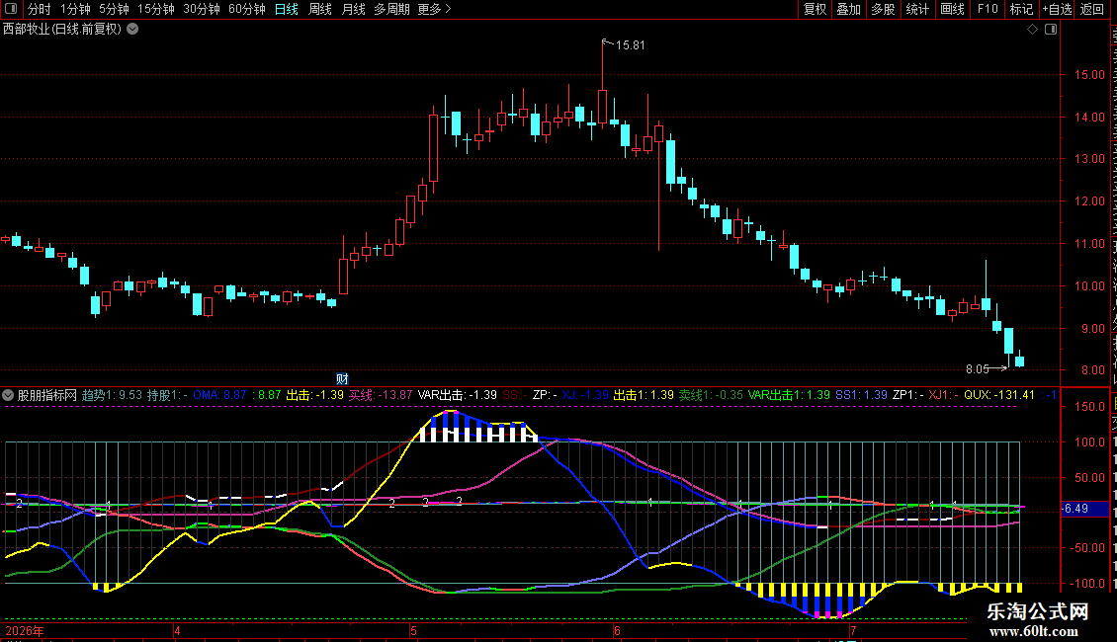The width and height of the screenshot is (1117, 642).
Task: Switch to 周线 weekly chart
Action: pos(320,9)
